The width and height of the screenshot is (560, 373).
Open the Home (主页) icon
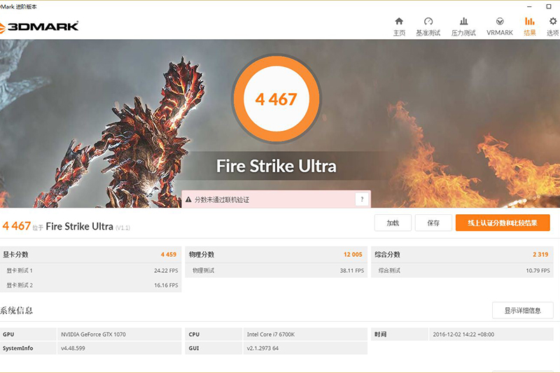coord(399,21)
